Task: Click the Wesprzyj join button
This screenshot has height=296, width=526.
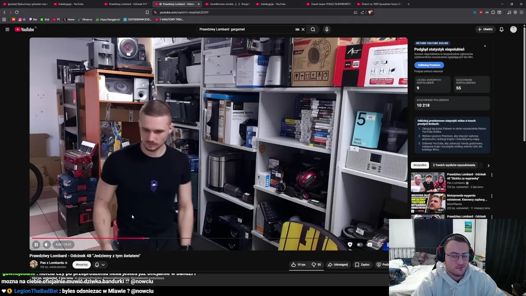Action: 81,265
